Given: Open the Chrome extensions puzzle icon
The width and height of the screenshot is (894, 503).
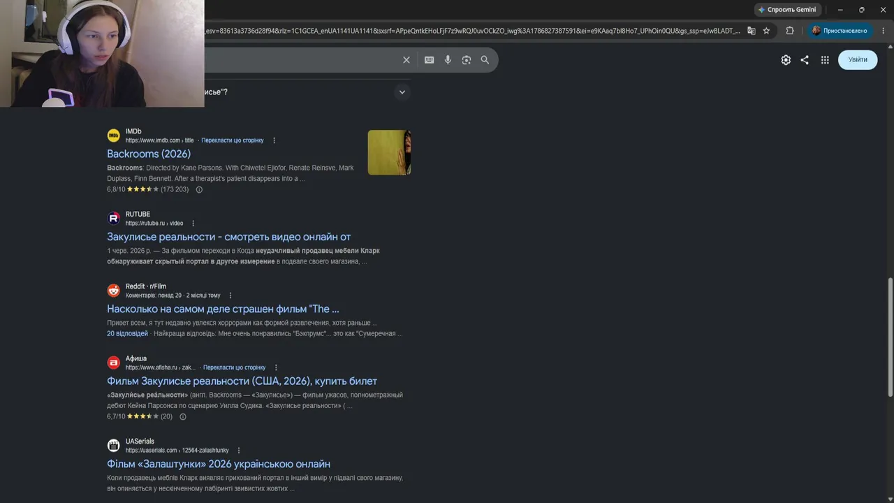Looking at the screenshot, I should 790,31.
